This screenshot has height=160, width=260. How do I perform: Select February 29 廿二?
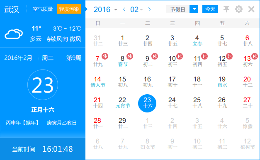123,123
